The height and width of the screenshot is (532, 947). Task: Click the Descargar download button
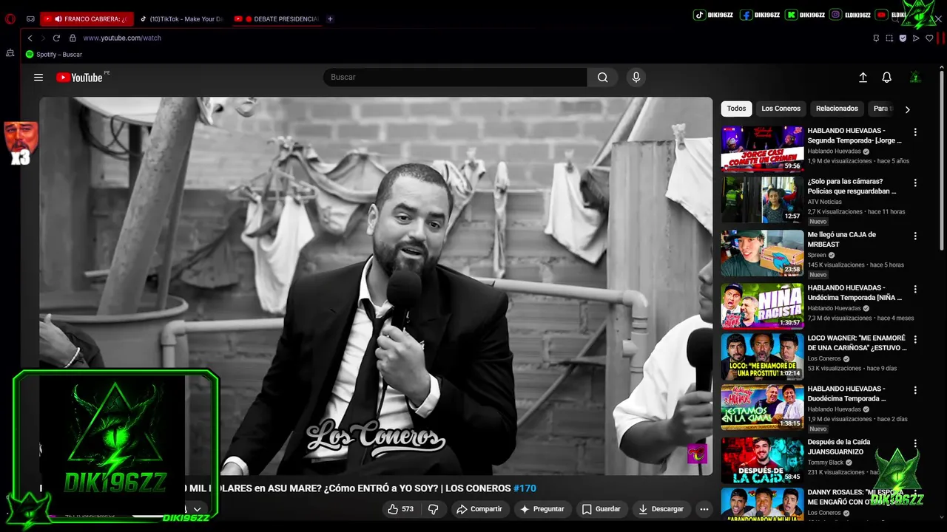[661, 509]
